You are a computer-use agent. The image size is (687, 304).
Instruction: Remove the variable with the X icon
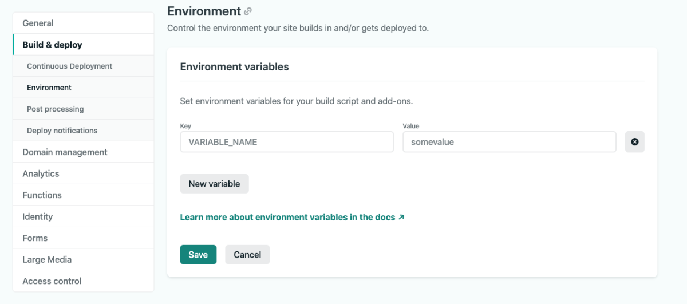(x=634, y=142)
